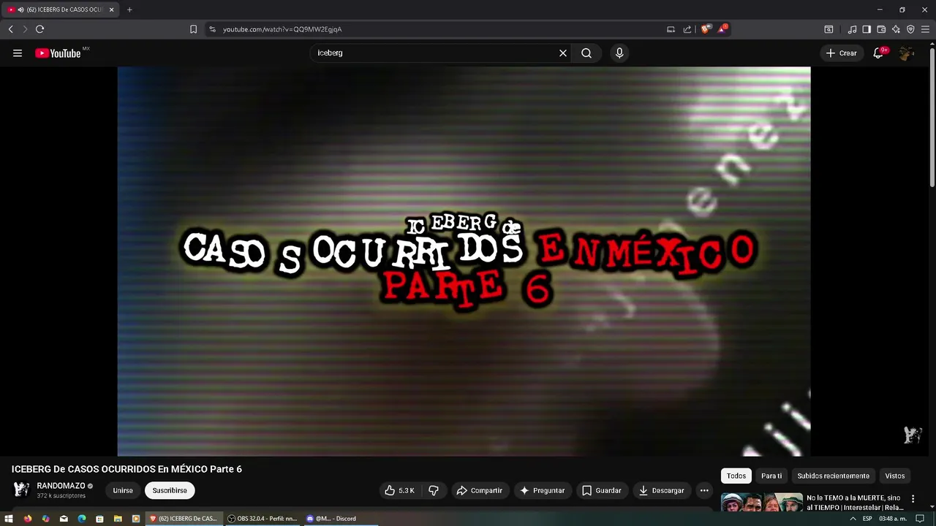
Task: Open site settings icon beside the URL
Action: tap(212, 29)
